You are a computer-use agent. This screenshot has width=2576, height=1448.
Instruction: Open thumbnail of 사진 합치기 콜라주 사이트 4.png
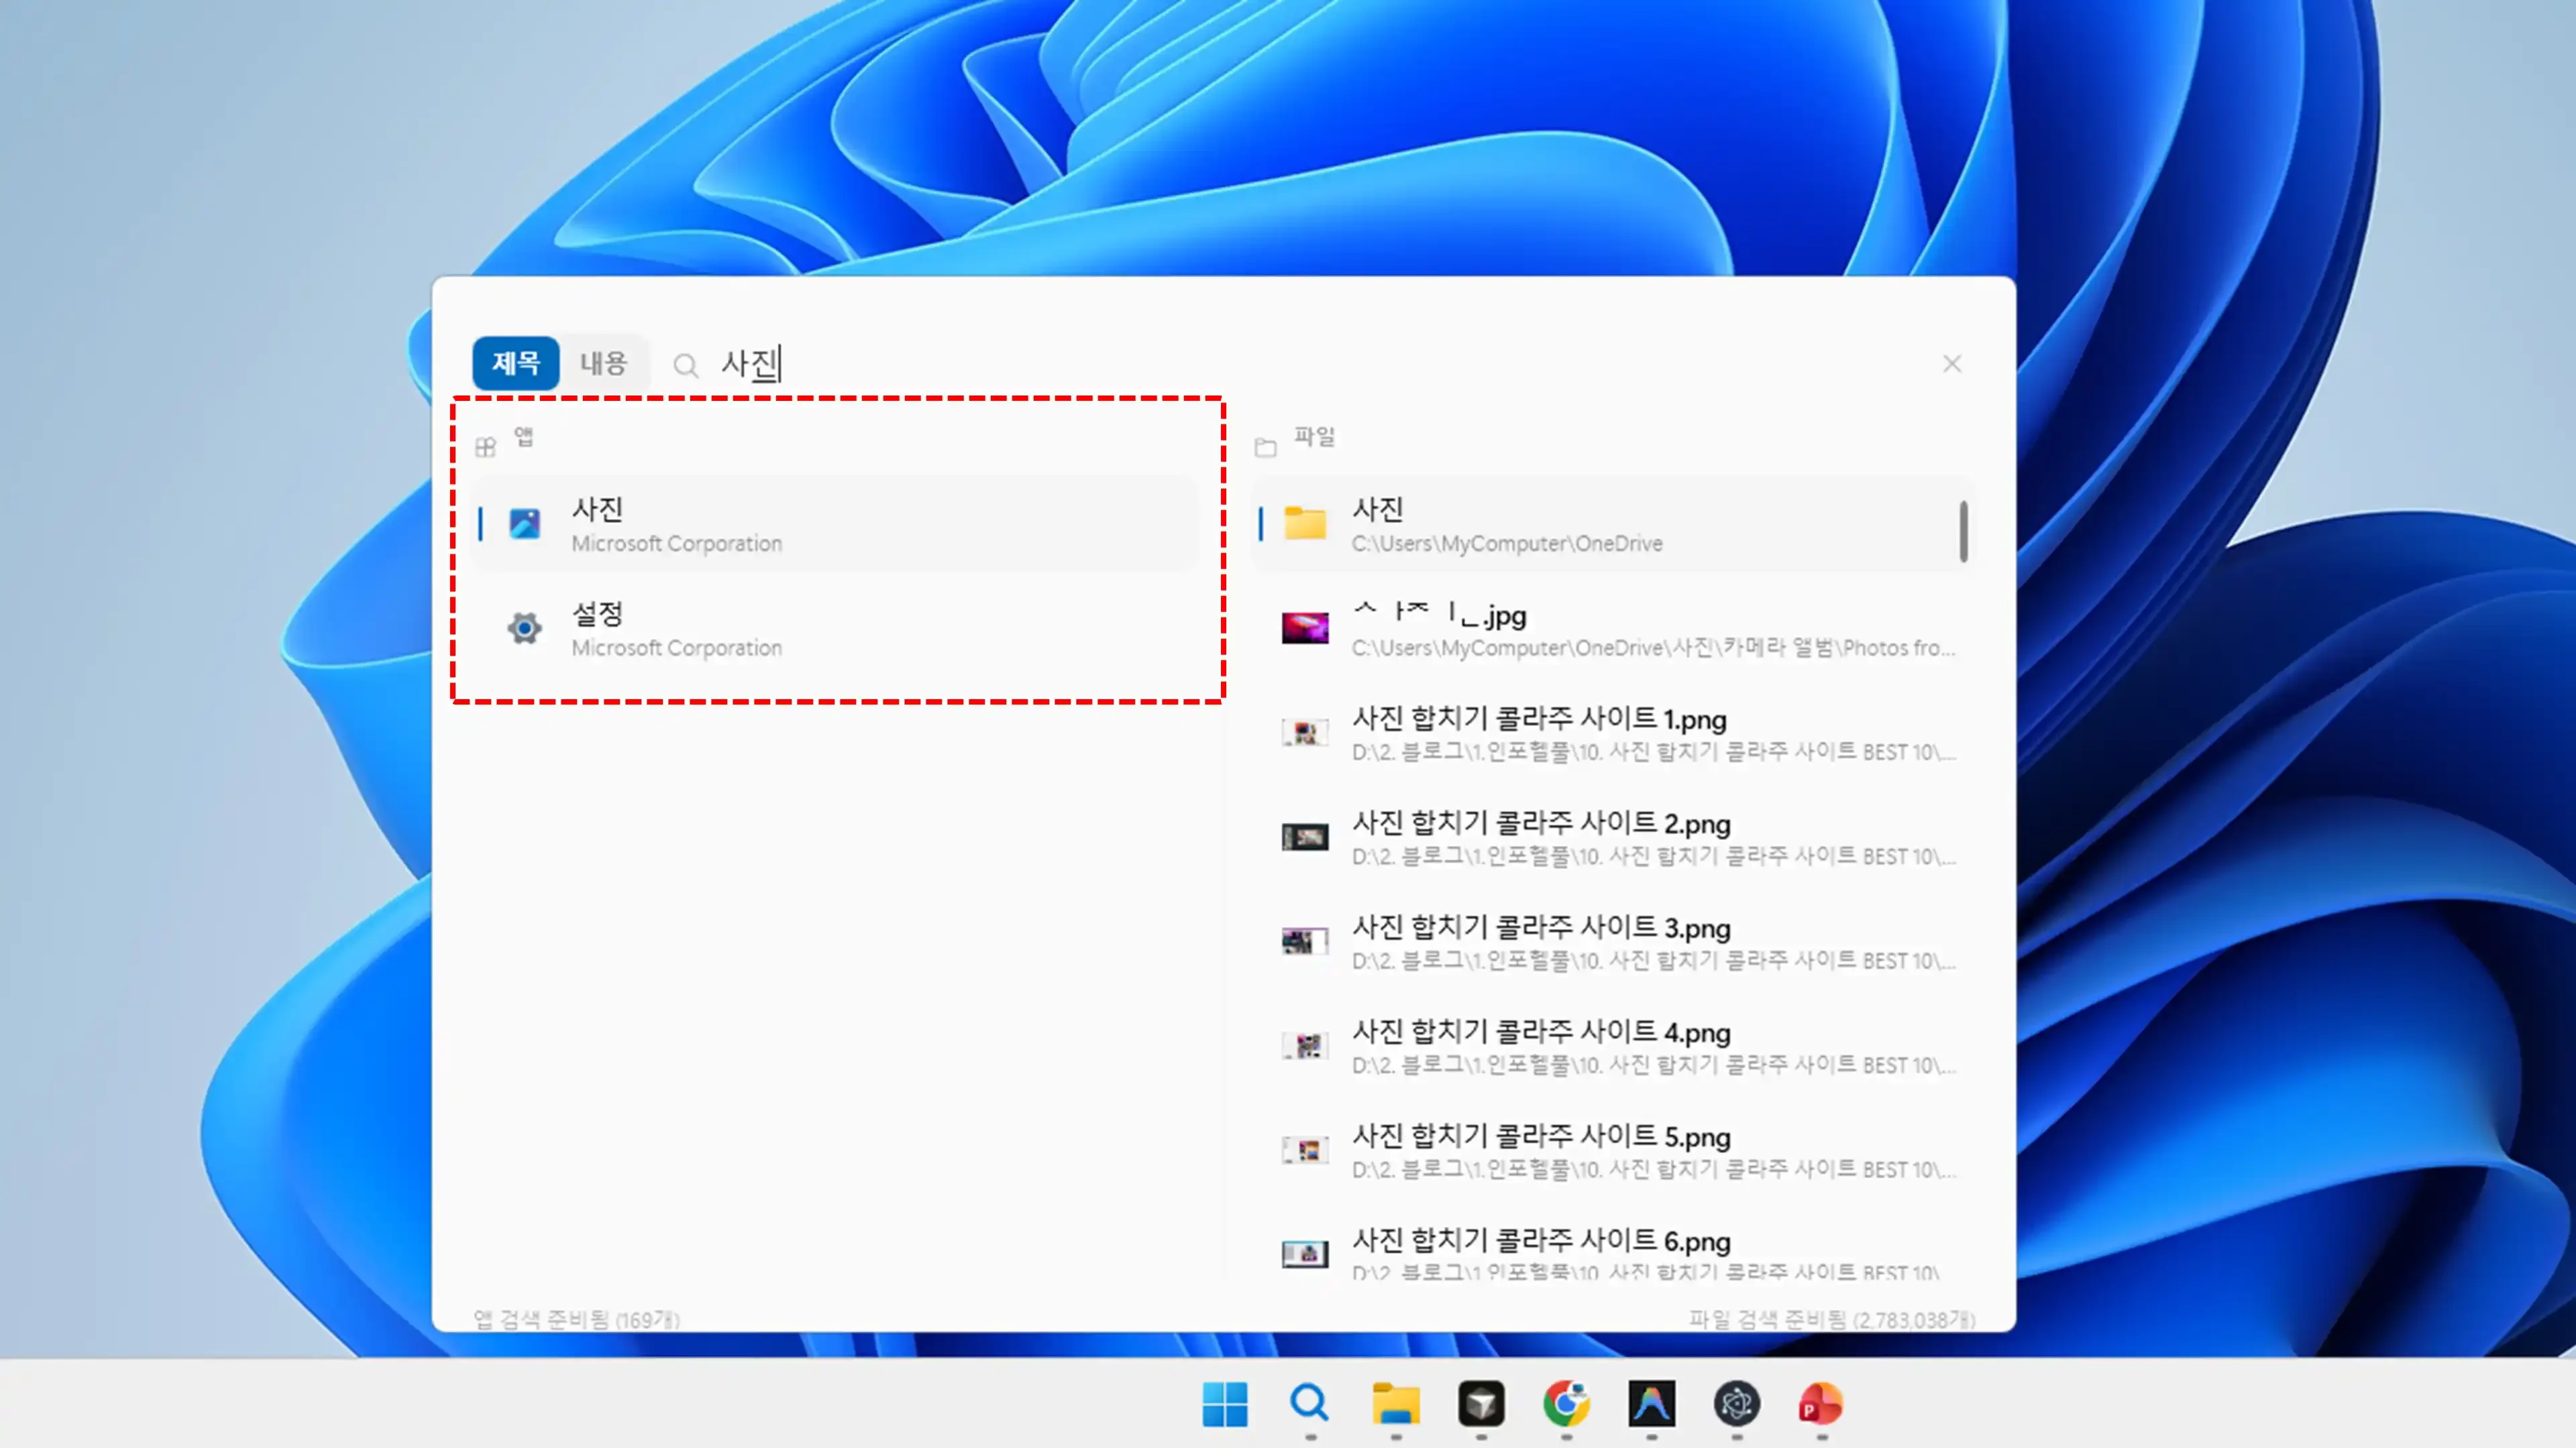pos(1305,1045)
